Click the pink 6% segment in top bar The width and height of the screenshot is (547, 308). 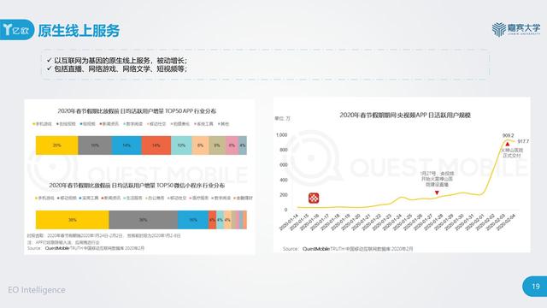(x=232, y=145)
